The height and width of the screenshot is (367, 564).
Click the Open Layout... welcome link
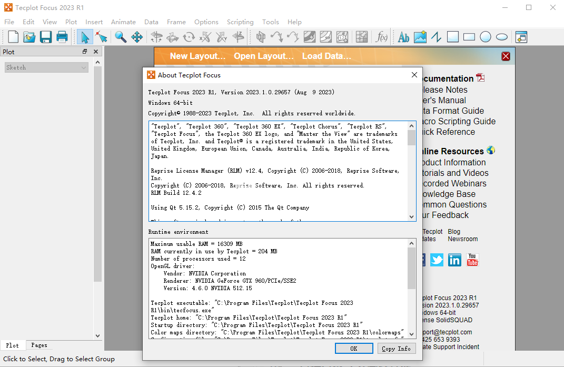pyautogui.click(x=264, y=56)
